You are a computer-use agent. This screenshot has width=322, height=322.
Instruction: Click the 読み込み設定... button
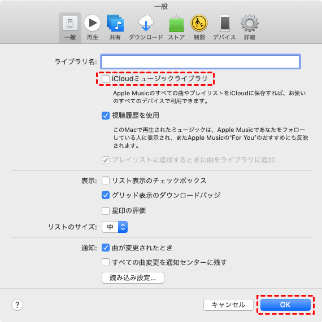tap(133, 278)
